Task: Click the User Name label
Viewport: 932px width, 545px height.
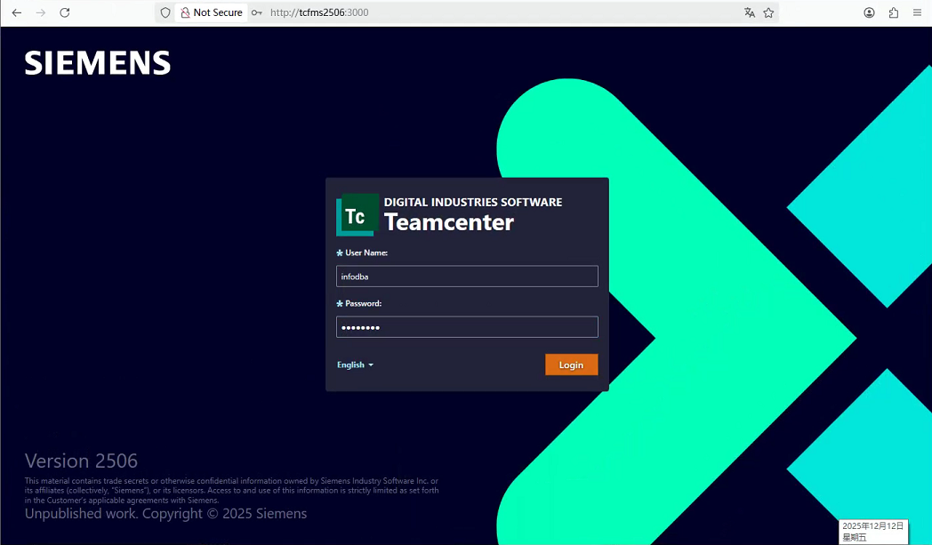Action: 366,252
